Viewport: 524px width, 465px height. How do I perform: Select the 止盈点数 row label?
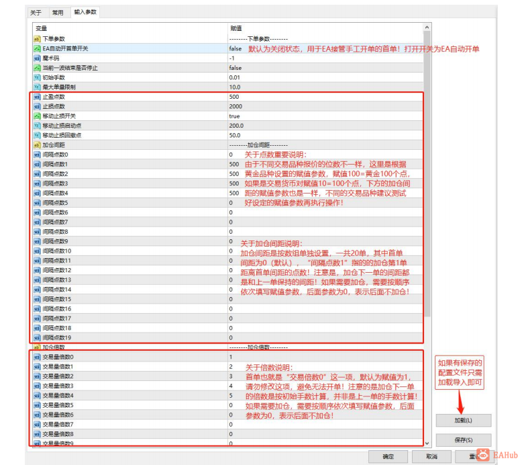[54, 97]
